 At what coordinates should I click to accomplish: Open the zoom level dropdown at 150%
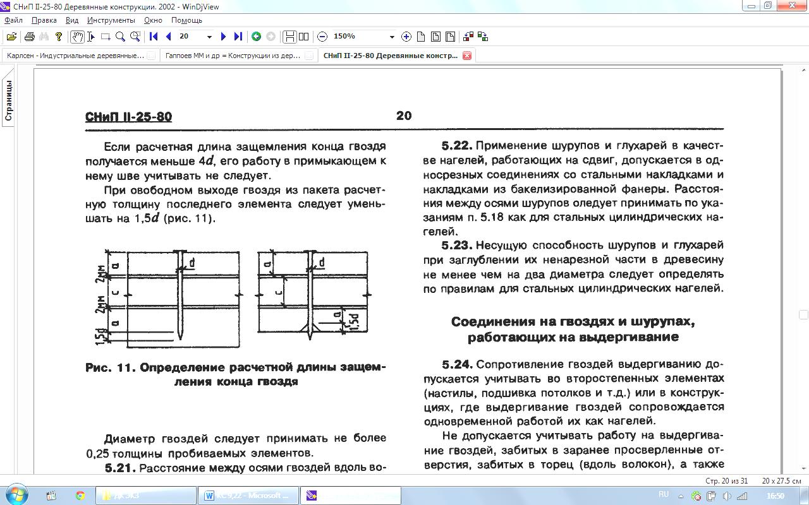[x=392, y=37]
